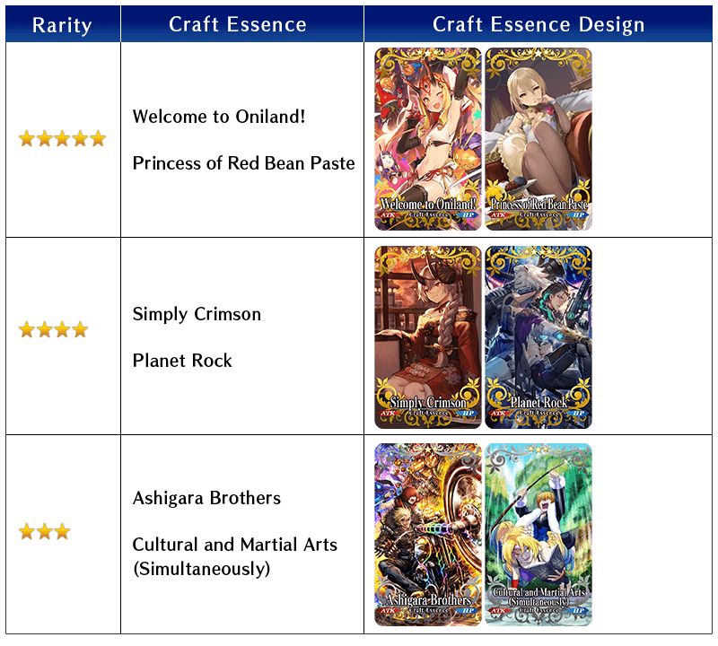Image resolution: width=718 pixels, height=646 pixels.
Task: Select the Welcome to Oniland! text entry
Action: click(x=219, y=117)
